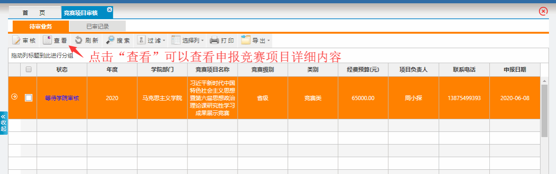
Task: Open the 选择列 column chooser dropdown
Action: 187,41
